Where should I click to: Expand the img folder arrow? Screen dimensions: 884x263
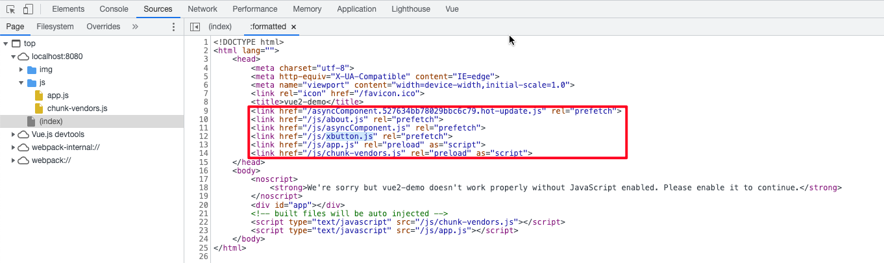[x=21, y=69]
